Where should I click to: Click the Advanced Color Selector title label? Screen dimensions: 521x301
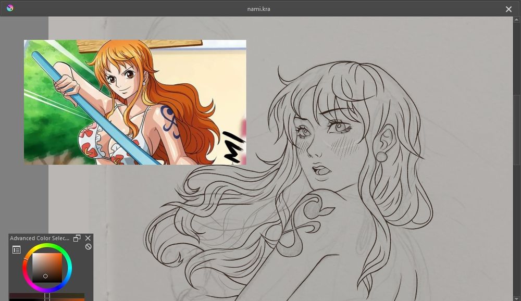tap(39, 238)
